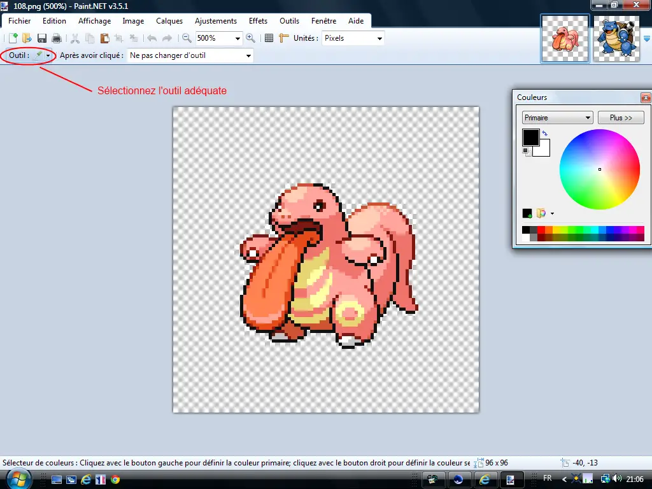Select the black primary color swatch

click(530, 138)
